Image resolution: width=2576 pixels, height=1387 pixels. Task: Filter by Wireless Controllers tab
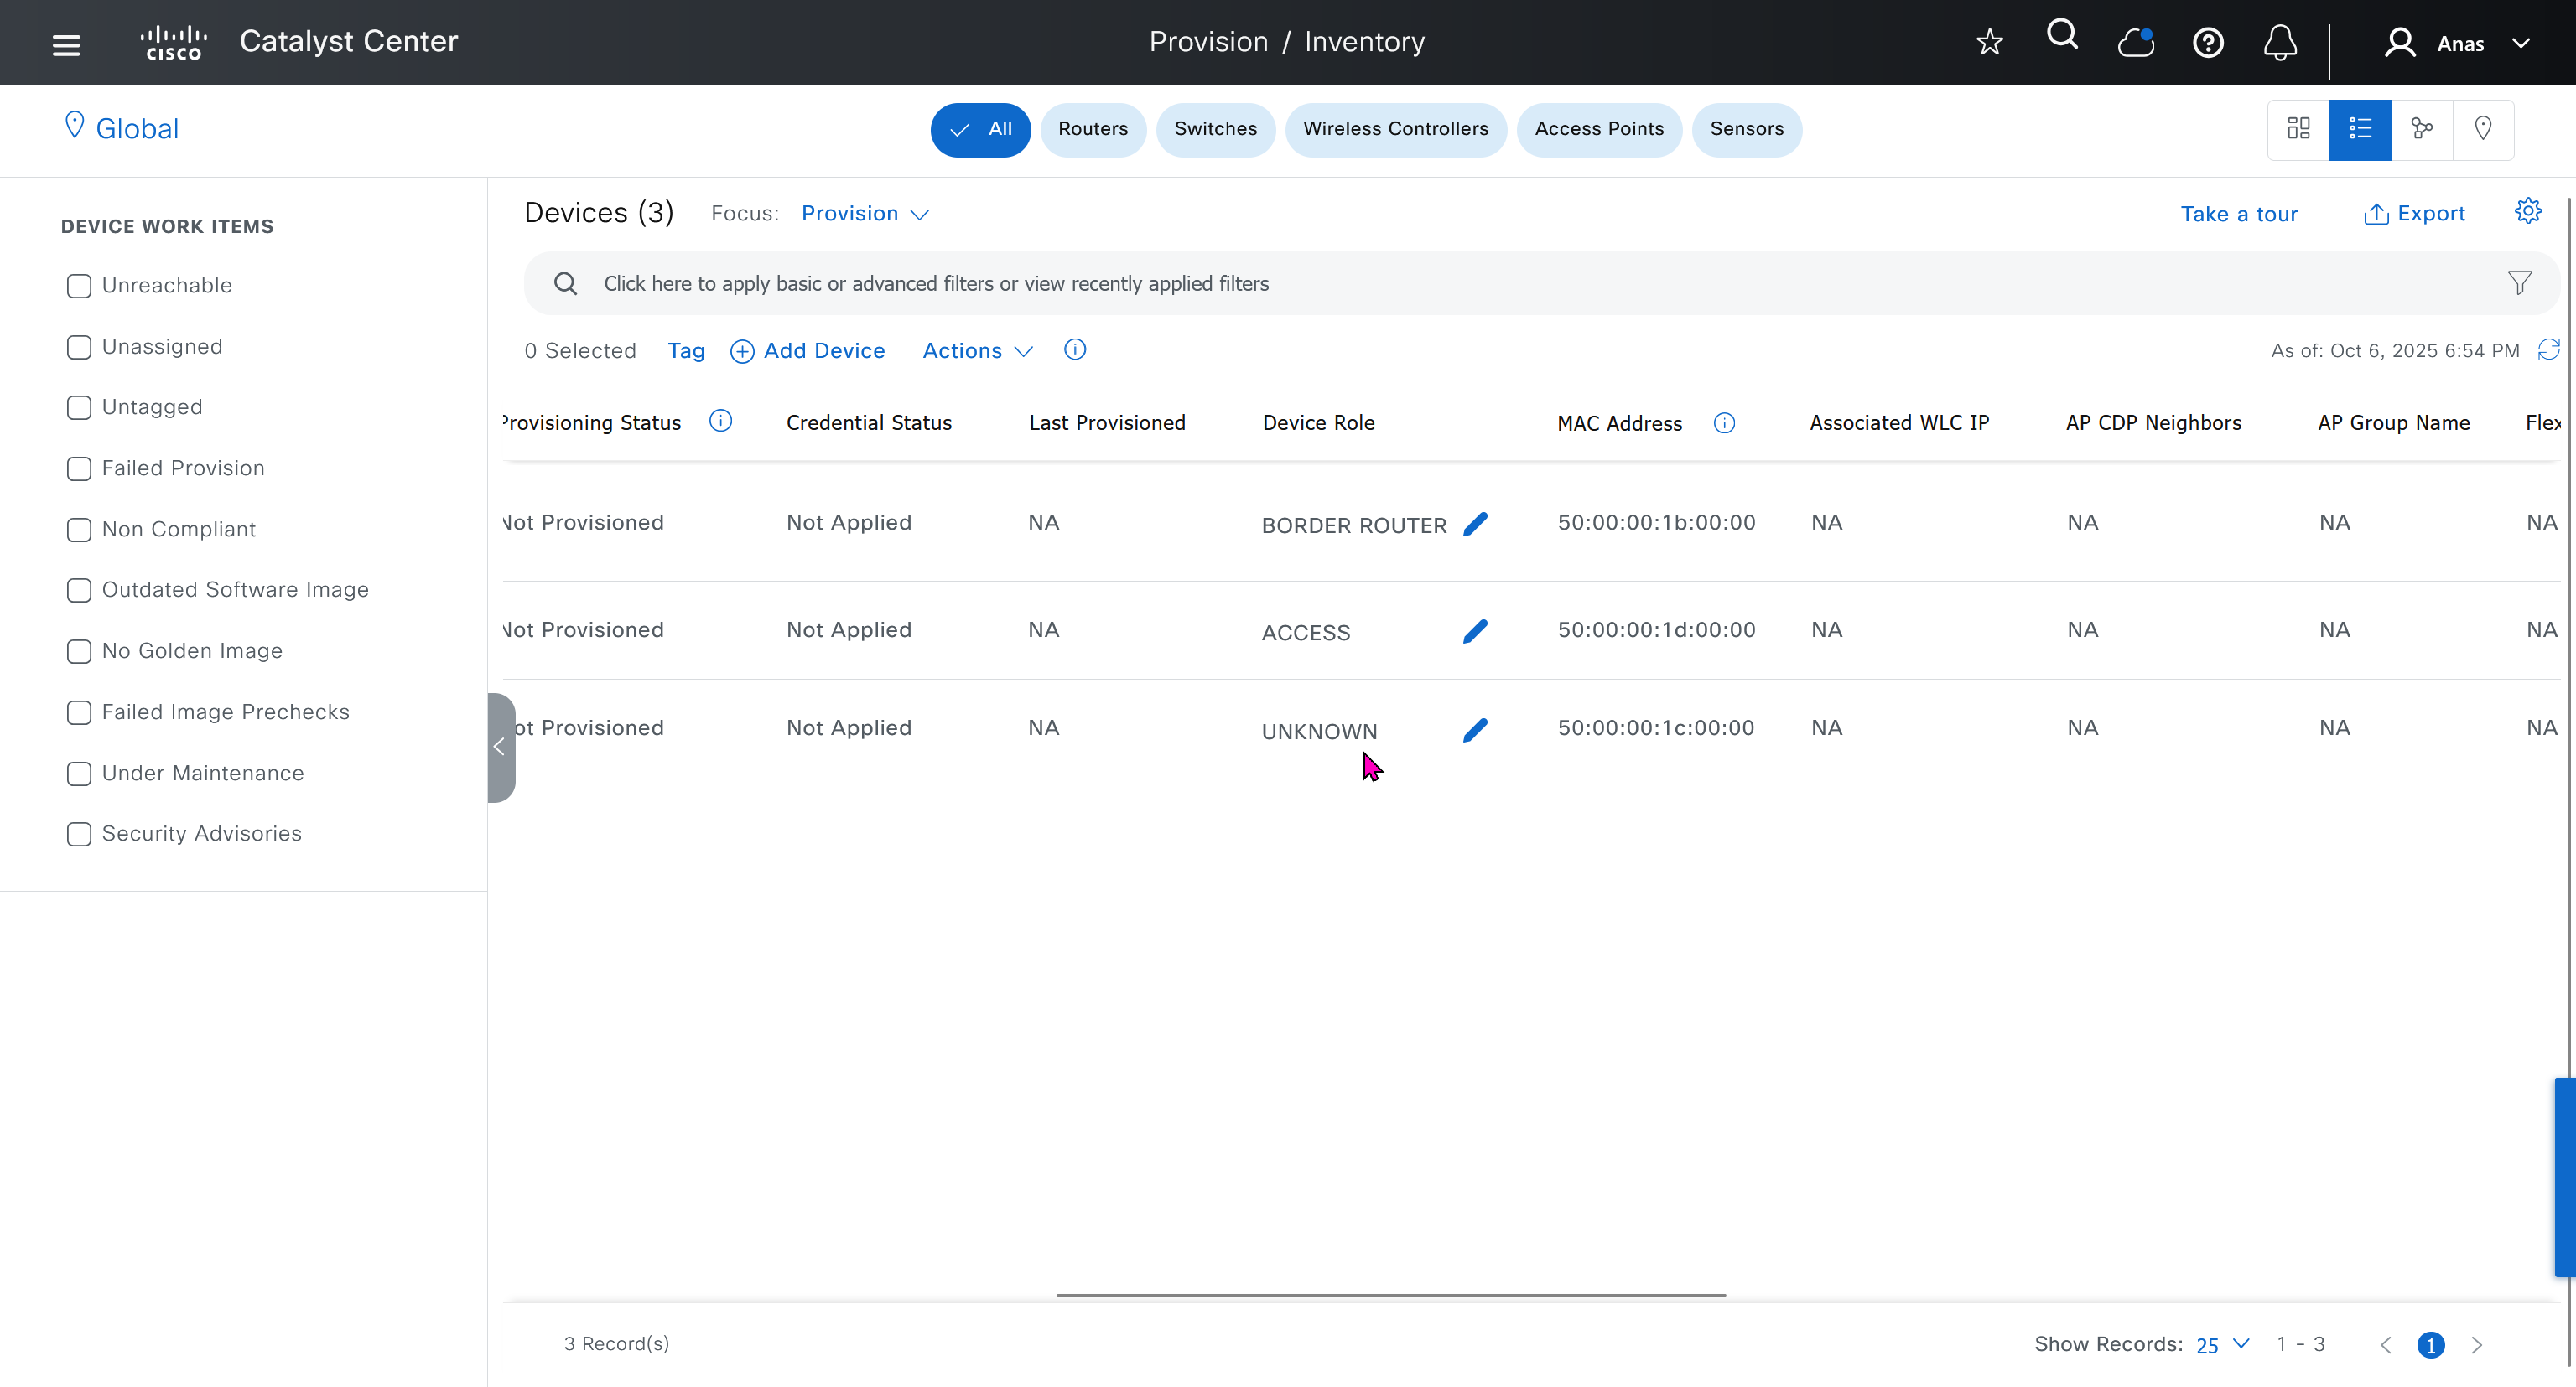[x=1395, y=129]
